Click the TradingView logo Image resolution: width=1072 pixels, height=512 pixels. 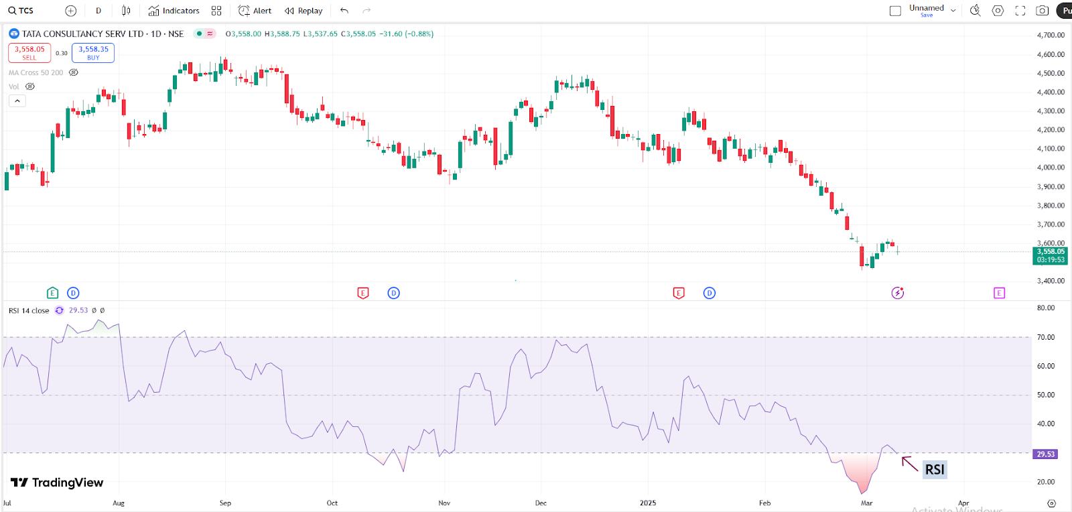click(57, 483)
